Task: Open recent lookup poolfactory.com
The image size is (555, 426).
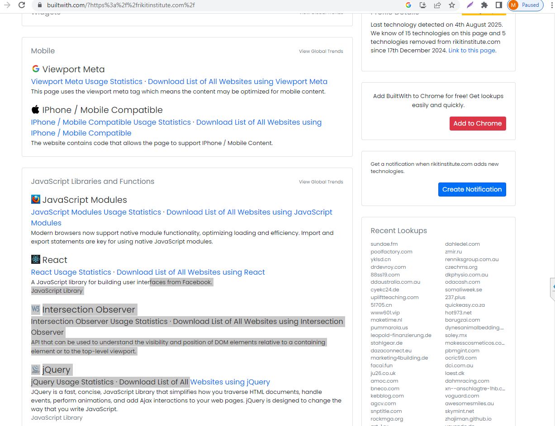Action: pyautogui.click(x=391, y=252)
